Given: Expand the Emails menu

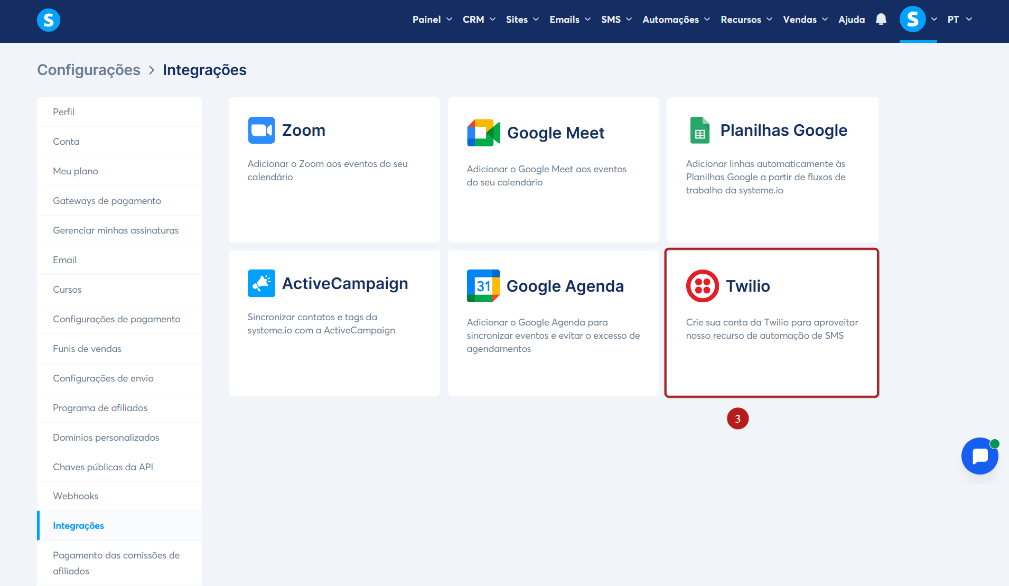Looking at the screenshot, I should click(x=570, y=20).
